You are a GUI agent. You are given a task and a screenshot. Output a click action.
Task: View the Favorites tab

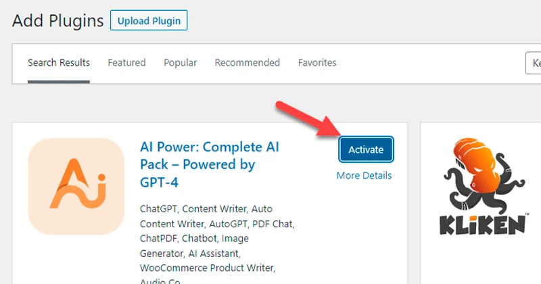[317, 62]
